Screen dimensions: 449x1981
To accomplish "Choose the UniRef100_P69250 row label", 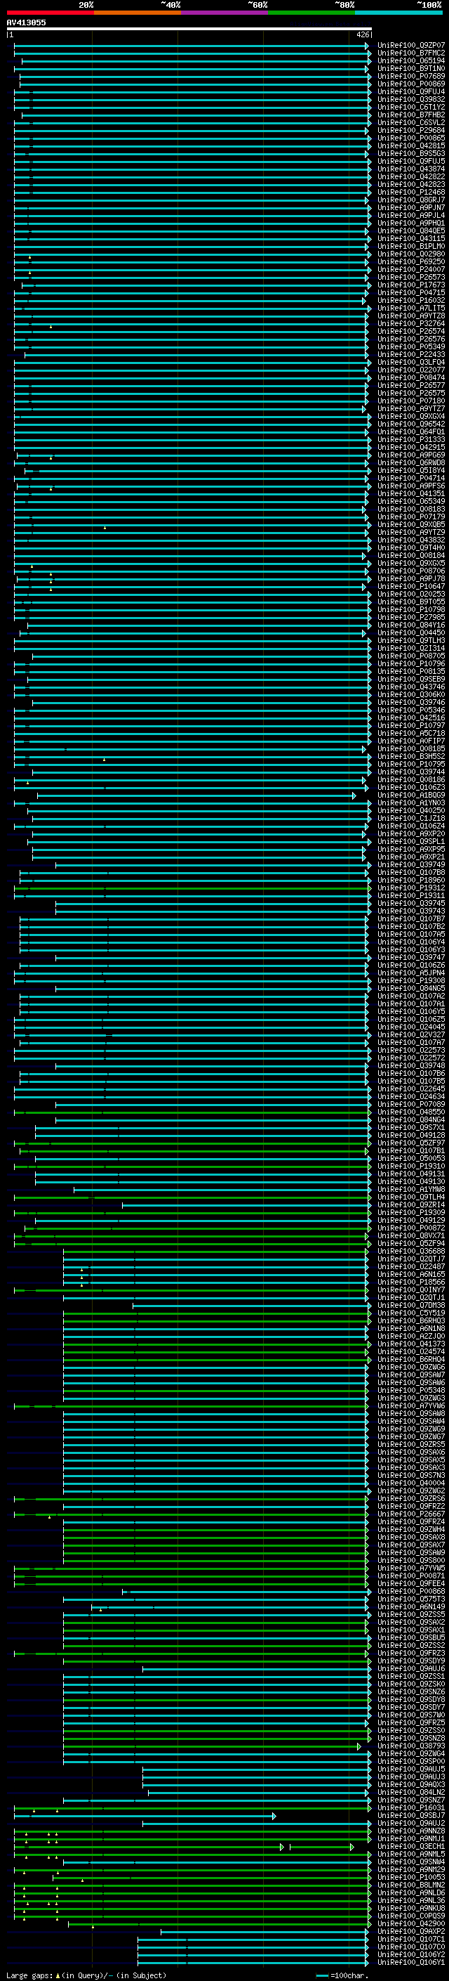I will (410, 261).
